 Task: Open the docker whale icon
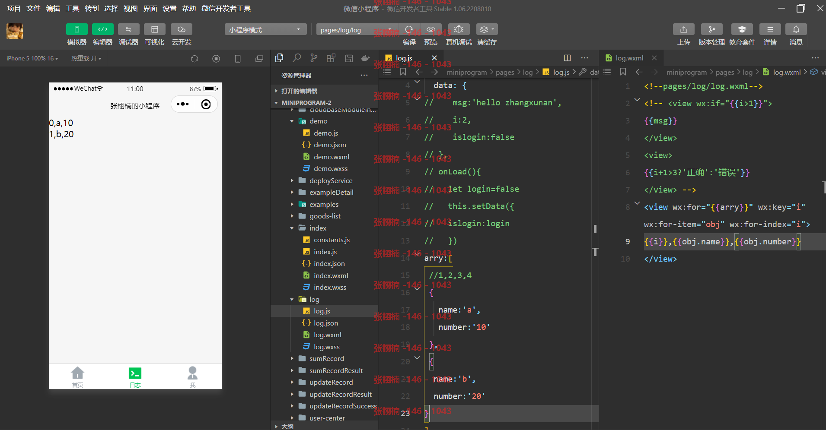366,58
